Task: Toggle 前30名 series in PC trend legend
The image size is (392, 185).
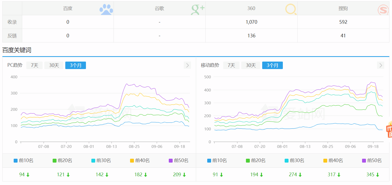Action: click(x=101, y=161)
